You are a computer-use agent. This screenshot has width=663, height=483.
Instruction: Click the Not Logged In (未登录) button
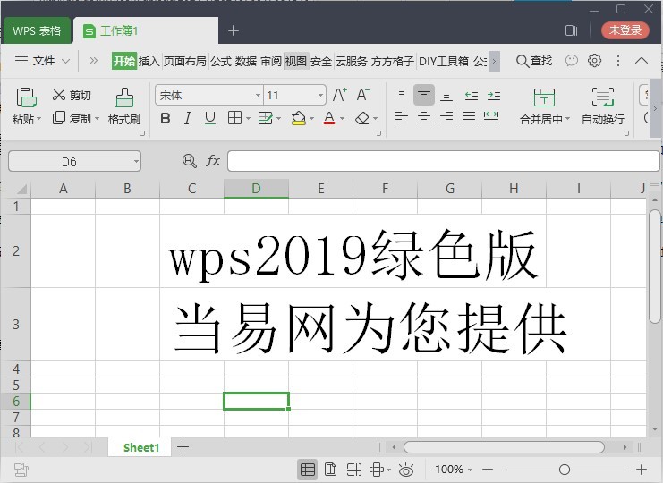click(625, 30)
